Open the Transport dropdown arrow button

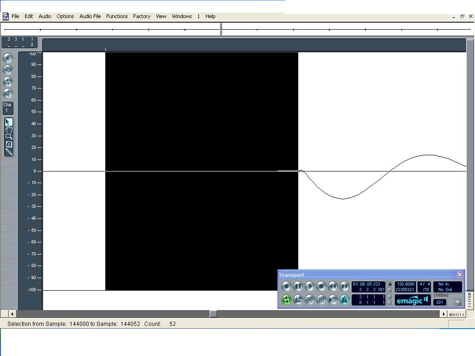click(x=457, y=302)
